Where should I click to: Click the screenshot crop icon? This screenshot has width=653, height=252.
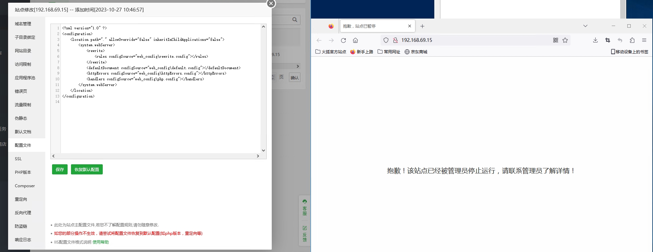click(608, 40)
